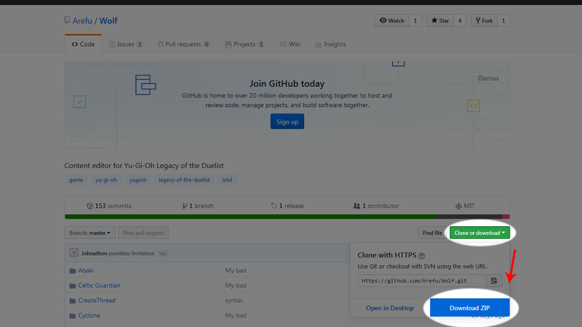Open the pointless limitation commit message

click(x=132, y=253)
